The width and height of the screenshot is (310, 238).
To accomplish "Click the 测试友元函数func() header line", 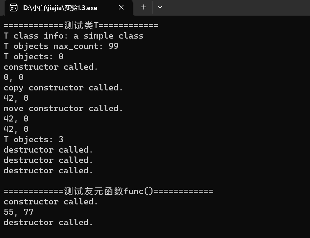I will pyautogui.click(x=108, y=191).
